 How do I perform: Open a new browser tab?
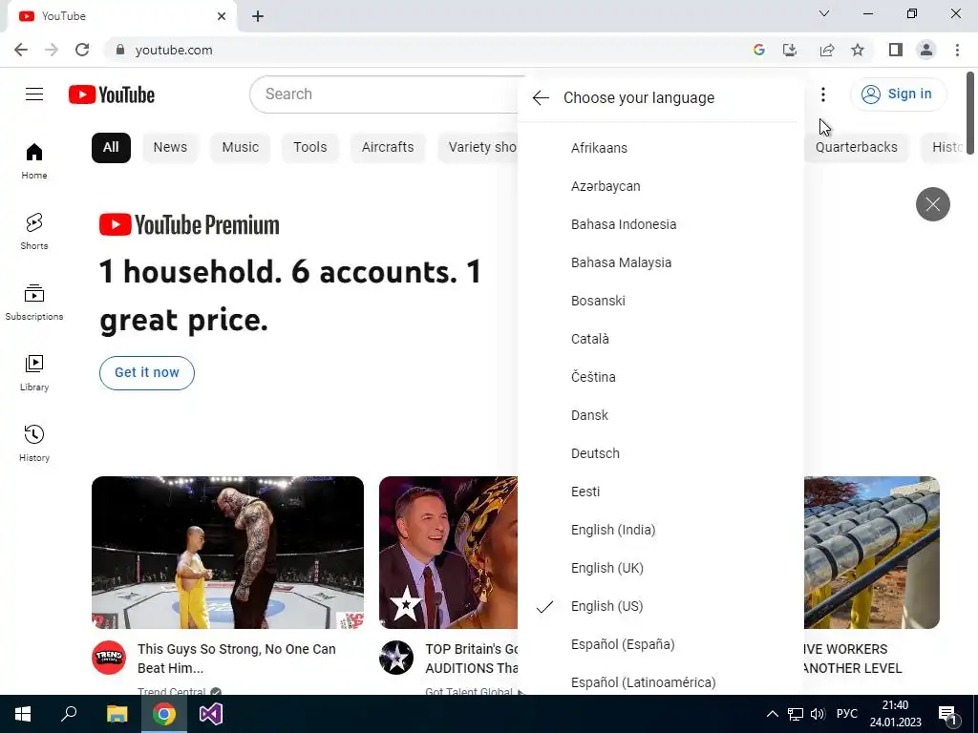tap(258, 16)
